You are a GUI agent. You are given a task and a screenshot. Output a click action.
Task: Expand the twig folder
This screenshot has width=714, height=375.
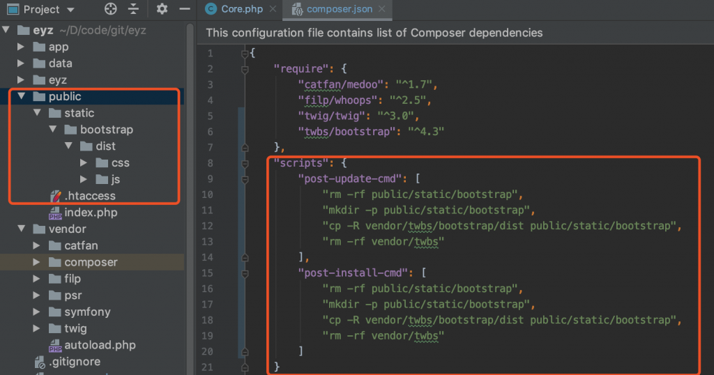point(36,328)
